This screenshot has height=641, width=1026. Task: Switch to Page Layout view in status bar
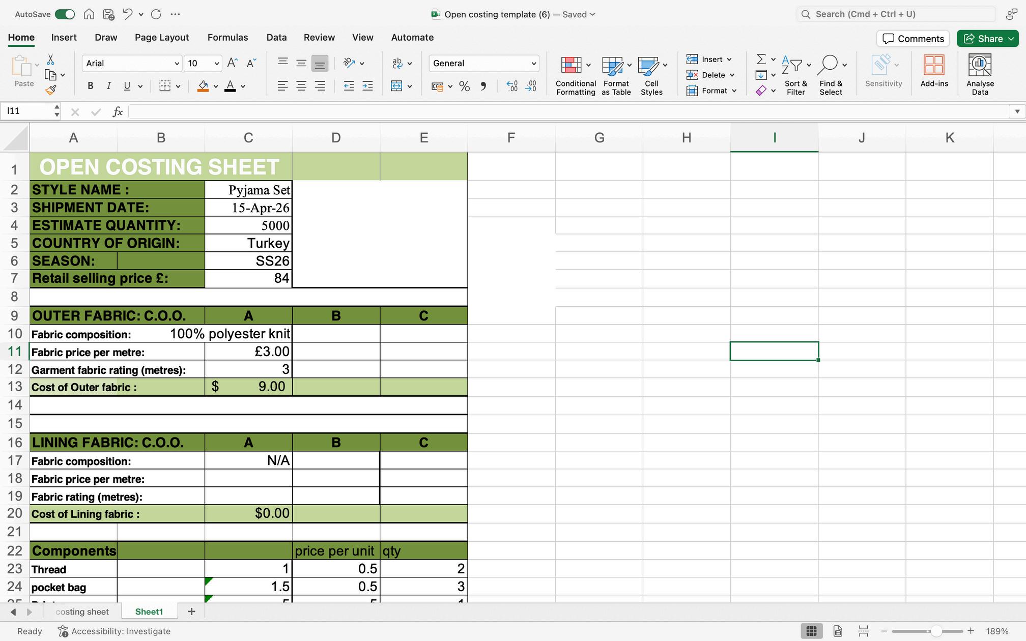tap(838, 631)
